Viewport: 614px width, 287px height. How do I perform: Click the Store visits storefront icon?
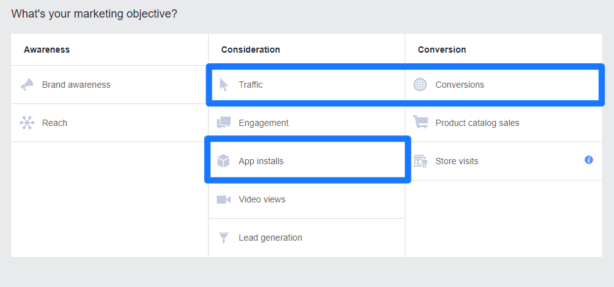[420, 161]
